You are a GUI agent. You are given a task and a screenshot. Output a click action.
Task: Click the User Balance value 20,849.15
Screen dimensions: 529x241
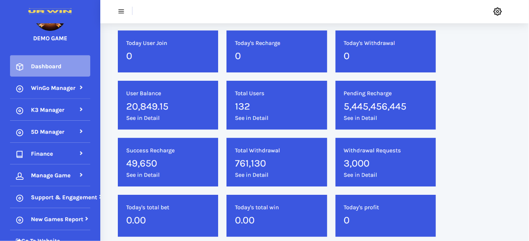click(147, 107)
